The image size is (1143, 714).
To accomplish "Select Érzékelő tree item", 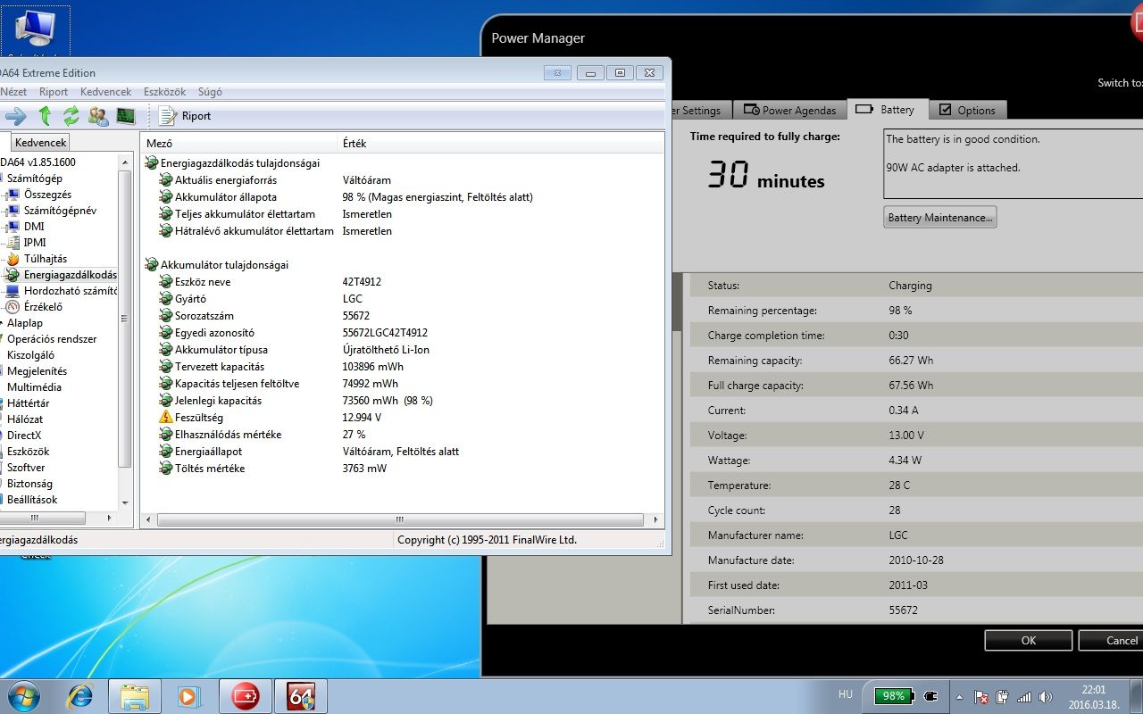I will (x=43, y=307).
